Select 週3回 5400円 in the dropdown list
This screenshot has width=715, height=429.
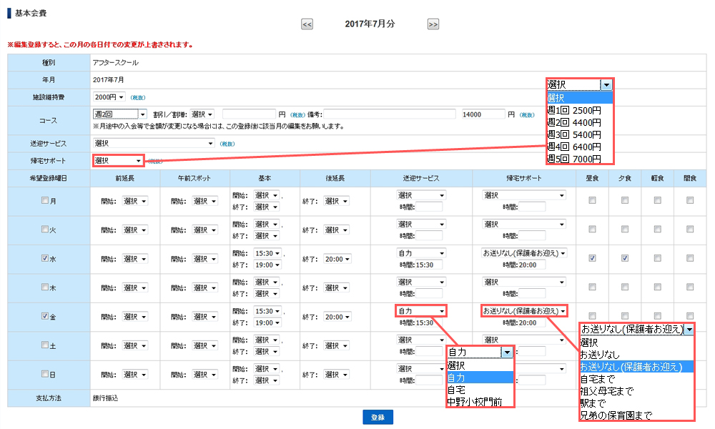(580, 134)
